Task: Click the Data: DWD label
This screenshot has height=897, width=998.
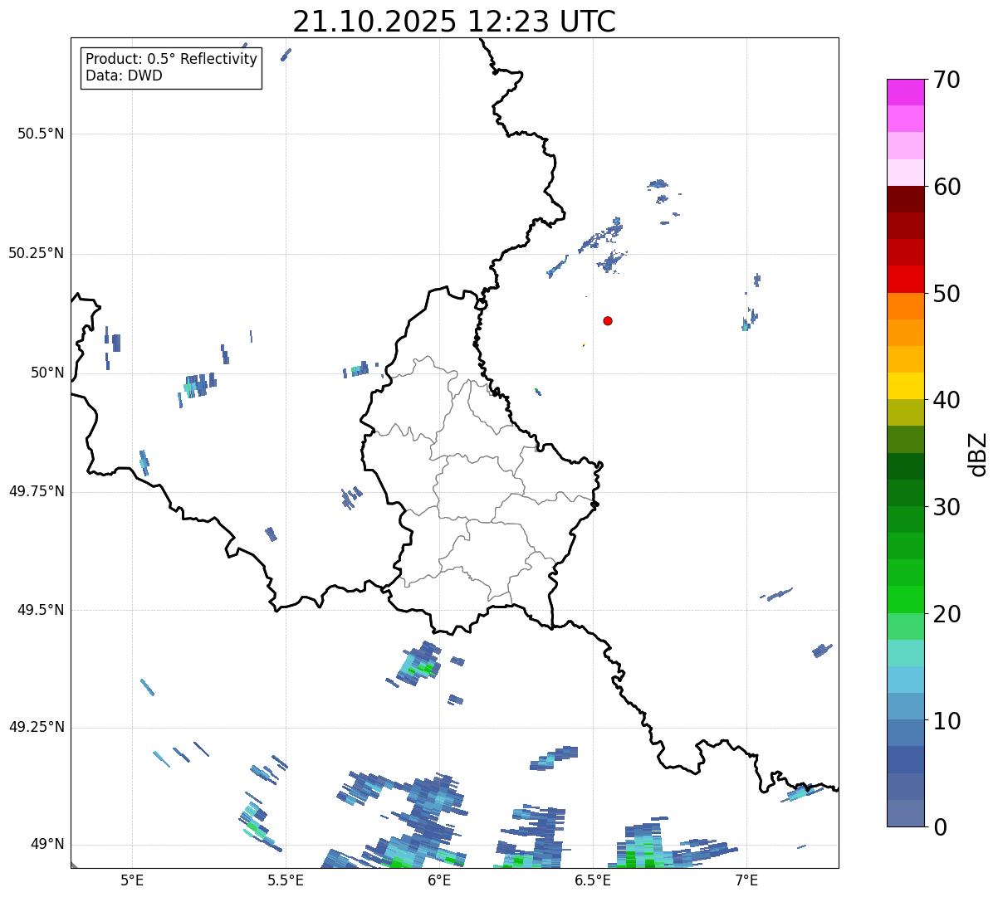Action: tap(124, 76)
